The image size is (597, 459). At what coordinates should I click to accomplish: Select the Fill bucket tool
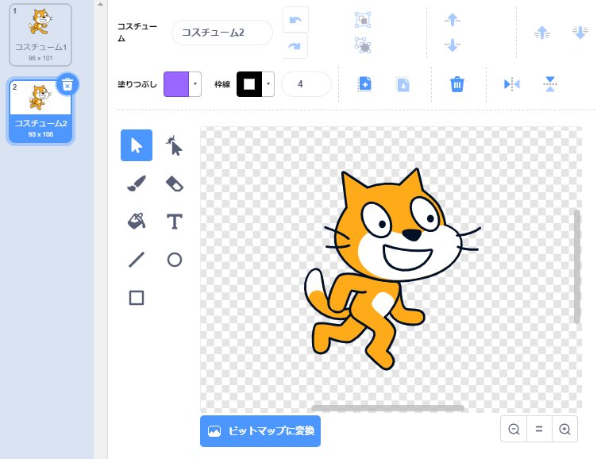137,222
